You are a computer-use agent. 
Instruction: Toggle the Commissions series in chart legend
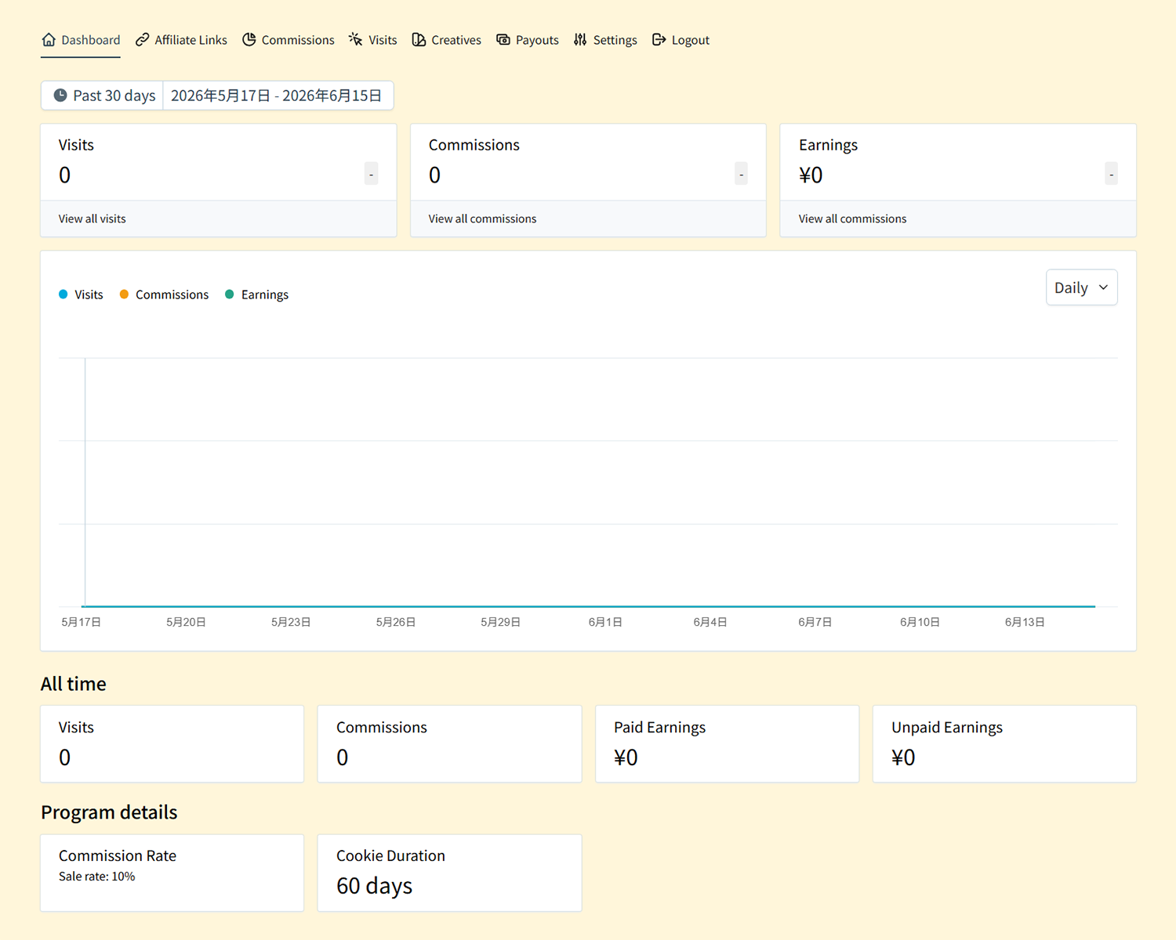pos(164,295)
